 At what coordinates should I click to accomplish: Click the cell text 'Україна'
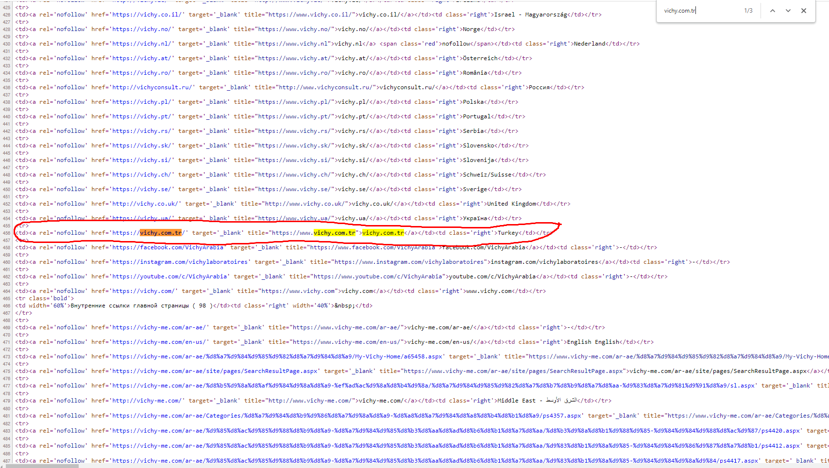click(x=475, y=218)
